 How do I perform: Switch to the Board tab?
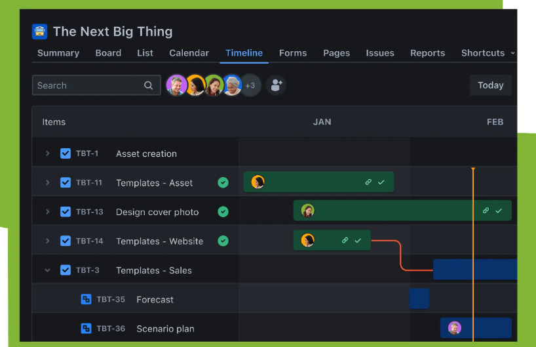[108, 53]
